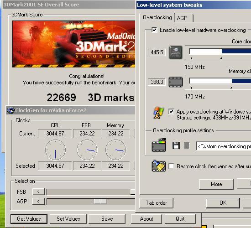This screenshot has width=251, height=228.
Task: Click the 398.3 memory clock field
Action: pos(157,82)
